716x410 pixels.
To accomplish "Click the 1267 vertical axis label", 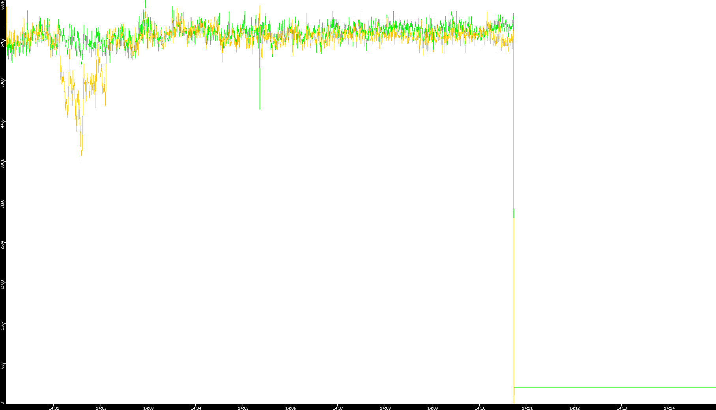I will [2, 325].
